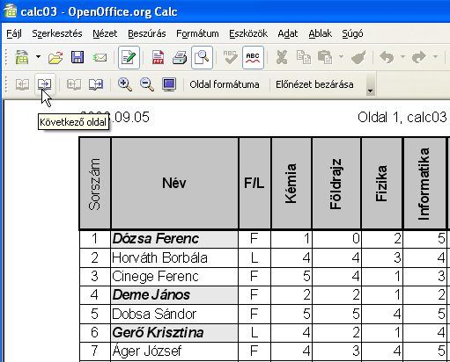Jump to last page icon

pos(96,84)
